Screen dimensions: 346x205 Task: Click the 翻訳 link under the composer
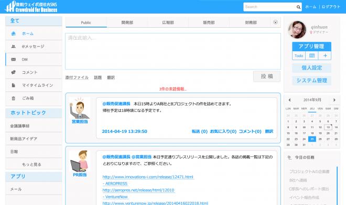tap(111, 77)
